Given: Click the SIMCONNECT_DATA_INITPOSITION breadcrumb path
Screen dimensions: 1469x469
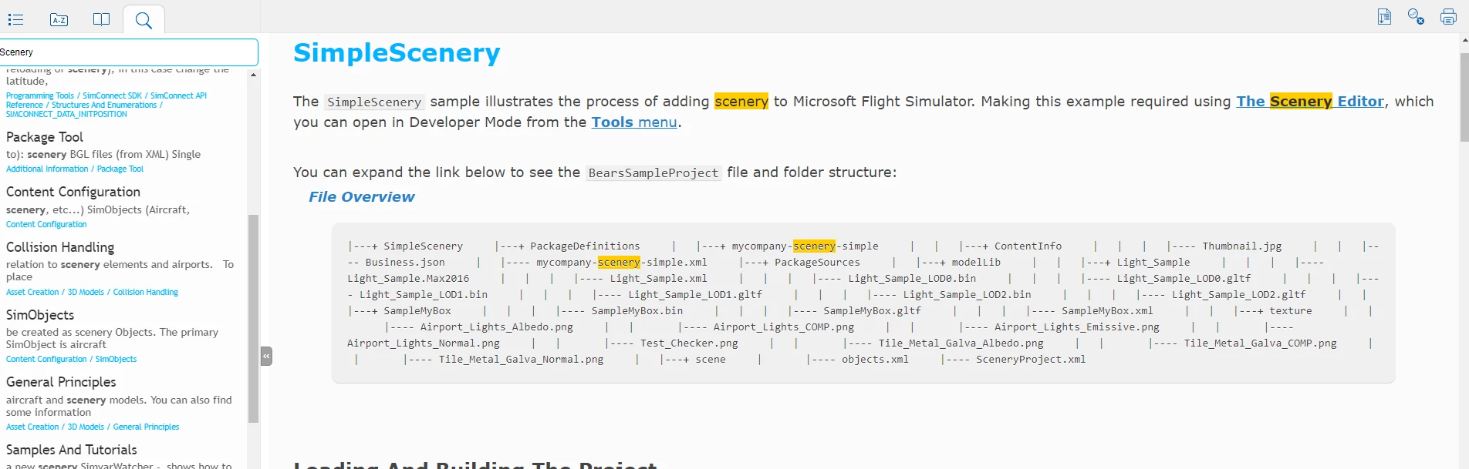Looking at the screenshot, I should [x=66, y=114].
